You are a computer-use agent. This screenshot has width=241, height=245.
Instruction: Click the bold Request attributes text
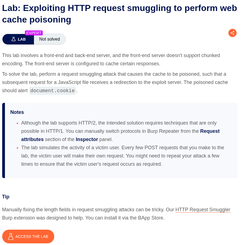[33, 139]
